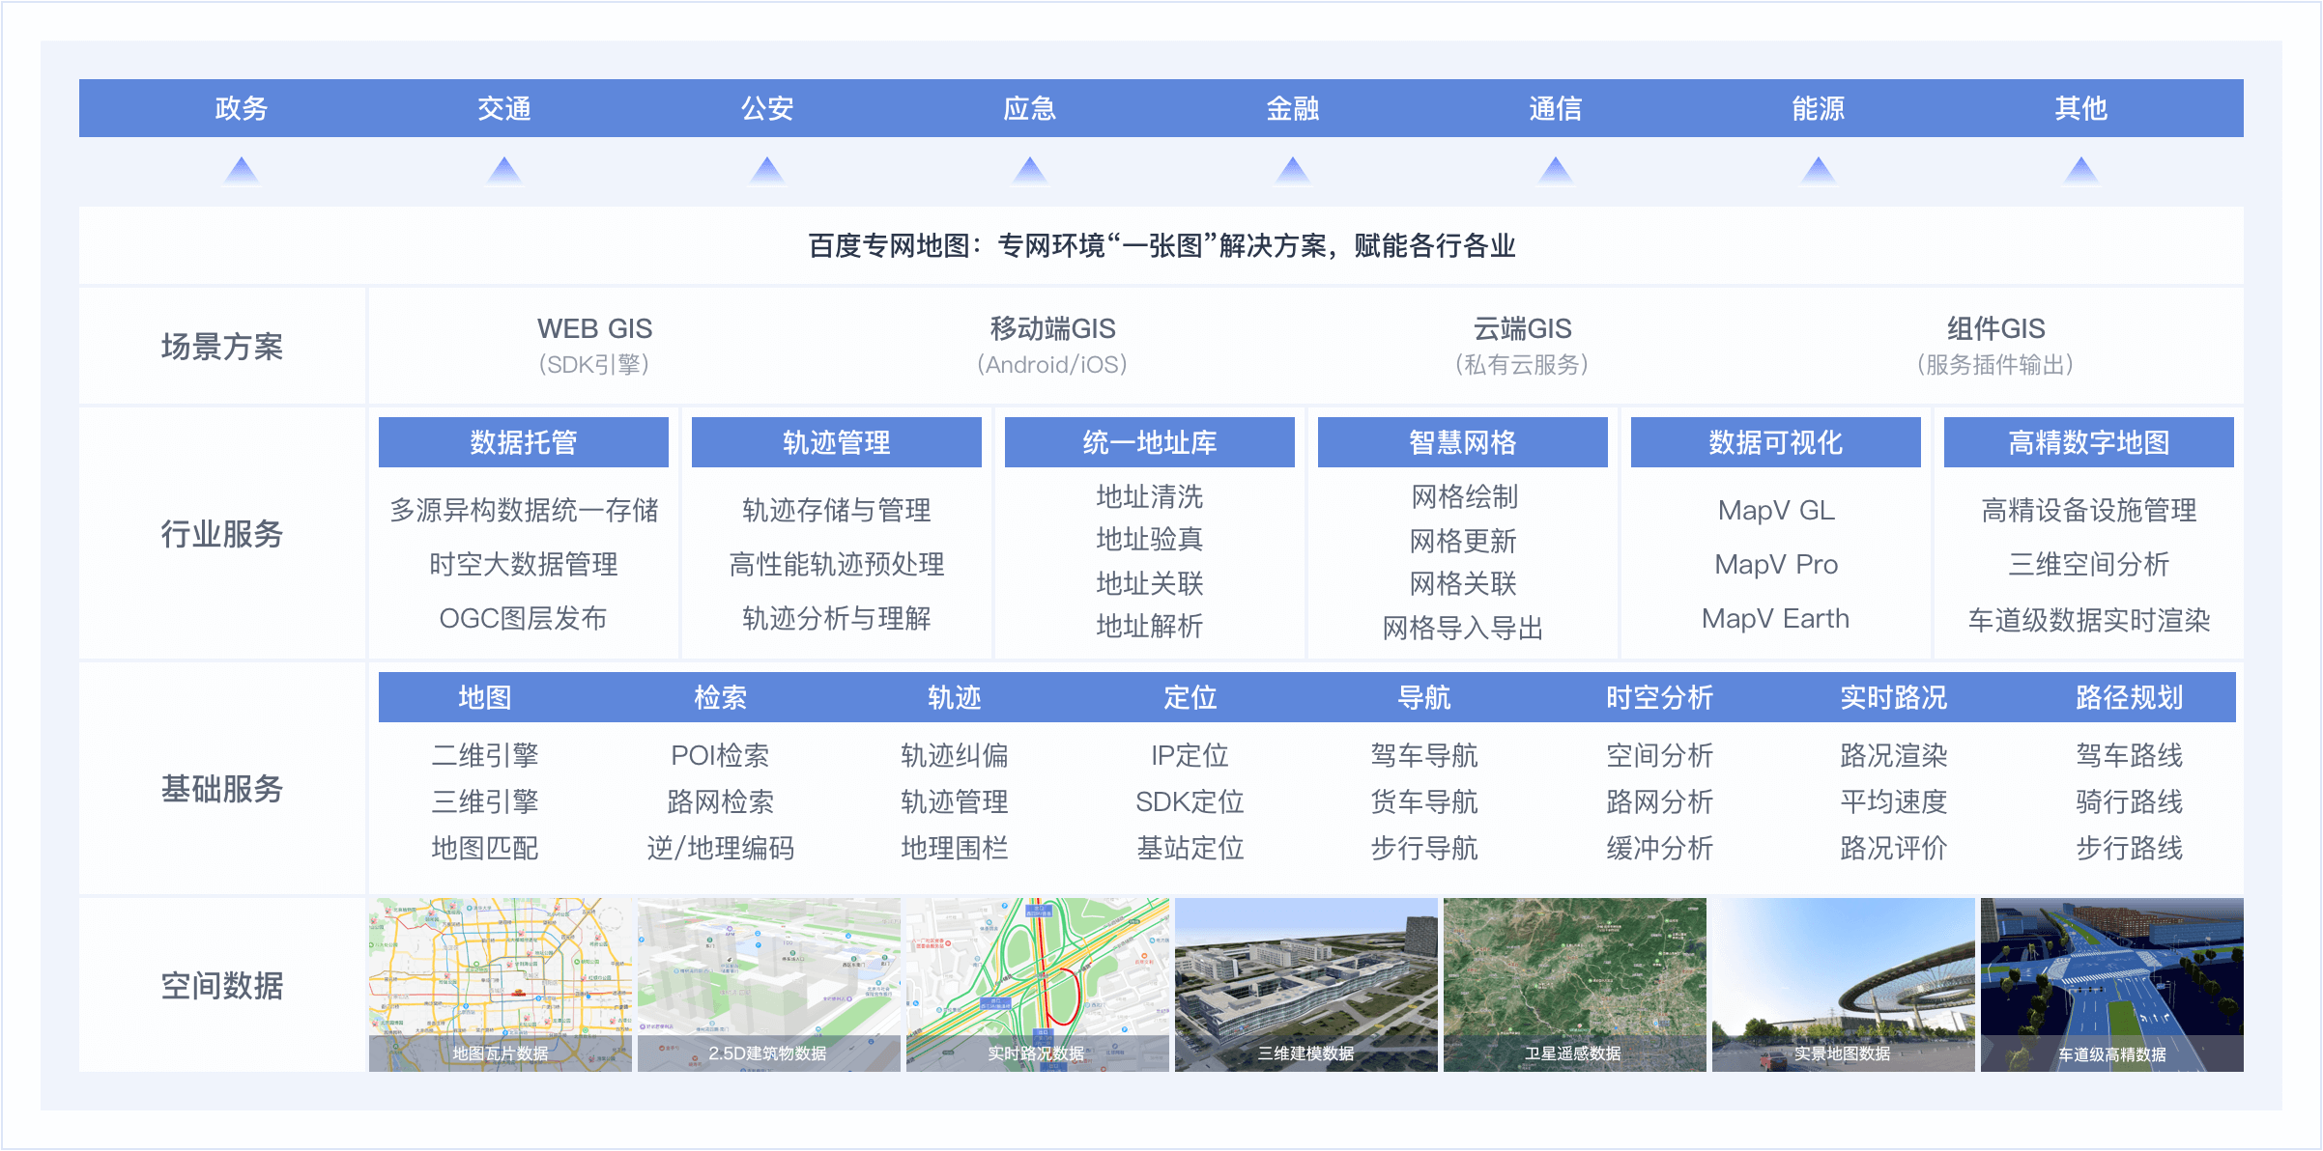Screen dimensions: 2323x1151
Task: Click the 导航 column header
Action: 1424,697
